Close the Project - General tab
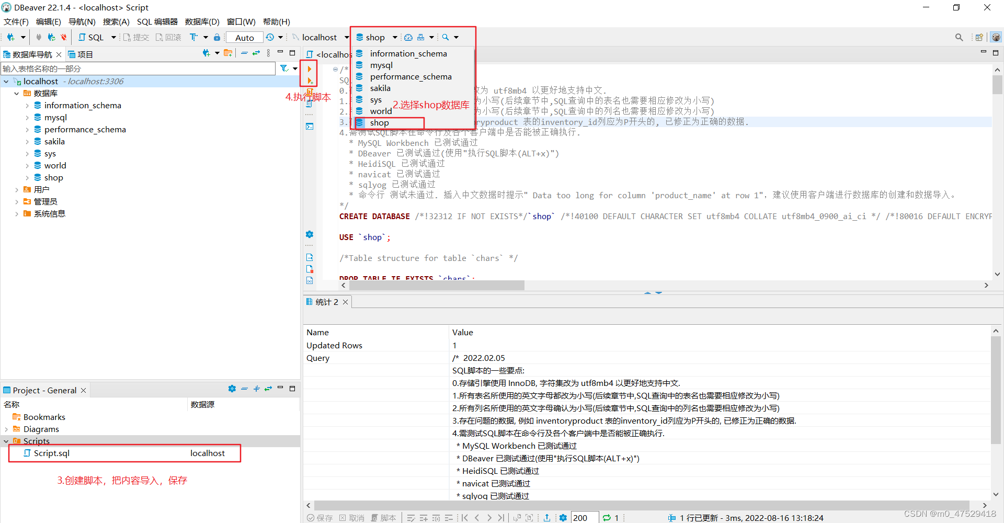This screenshot has width=1004, height=523. 84,390
